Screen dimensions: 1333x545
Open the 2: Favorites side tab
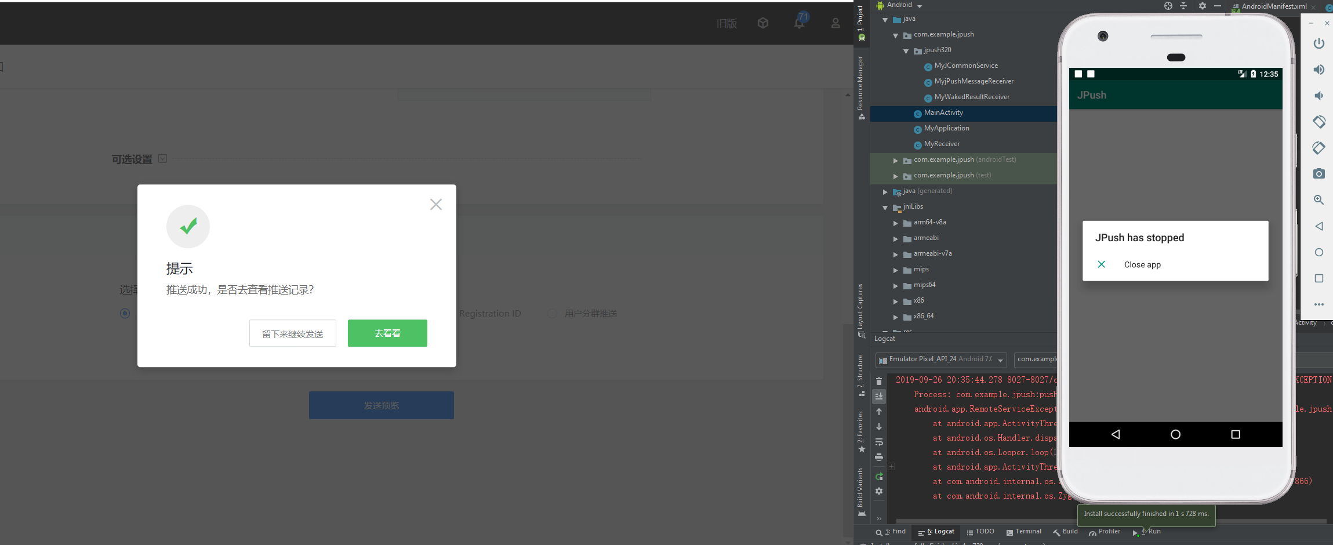(861, 432)
